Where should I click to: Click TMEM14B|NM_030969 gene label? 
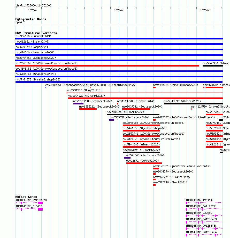(x=199, y=213)
